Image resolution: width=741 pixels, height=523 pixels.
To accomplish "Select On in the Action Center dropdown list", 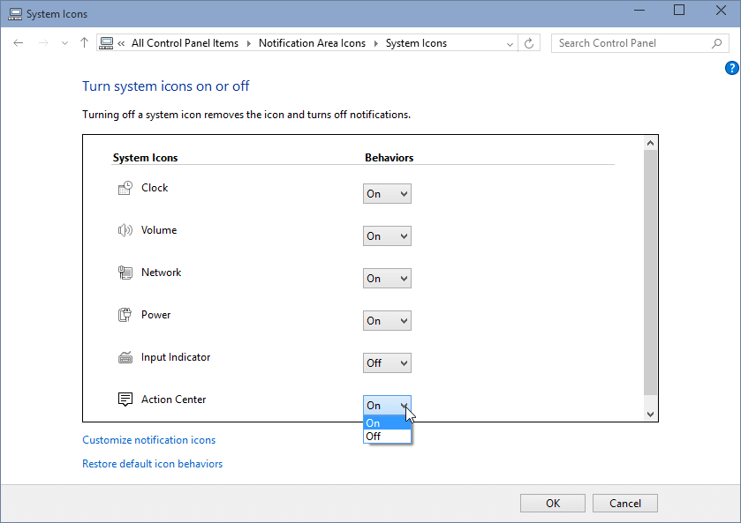I will (x=387, y=423).
